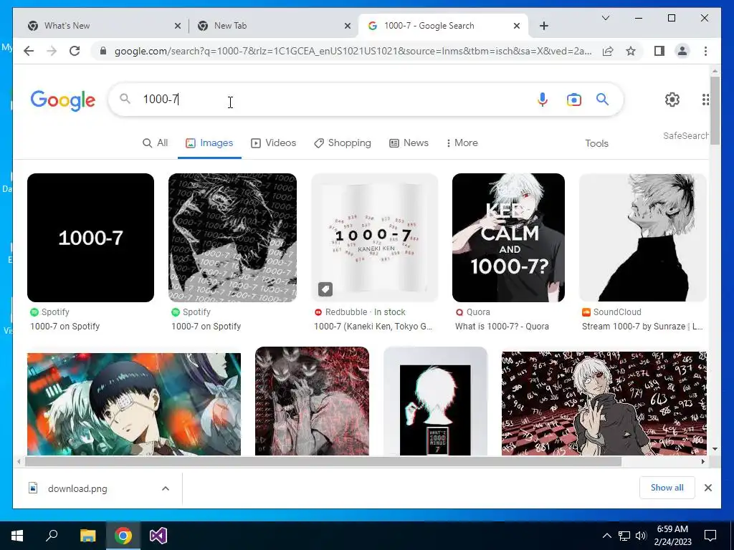Open the Redbubble 1000-7 Kaneki Ken thumbnail
Screen dimensions: 734x550
(374, 238)
